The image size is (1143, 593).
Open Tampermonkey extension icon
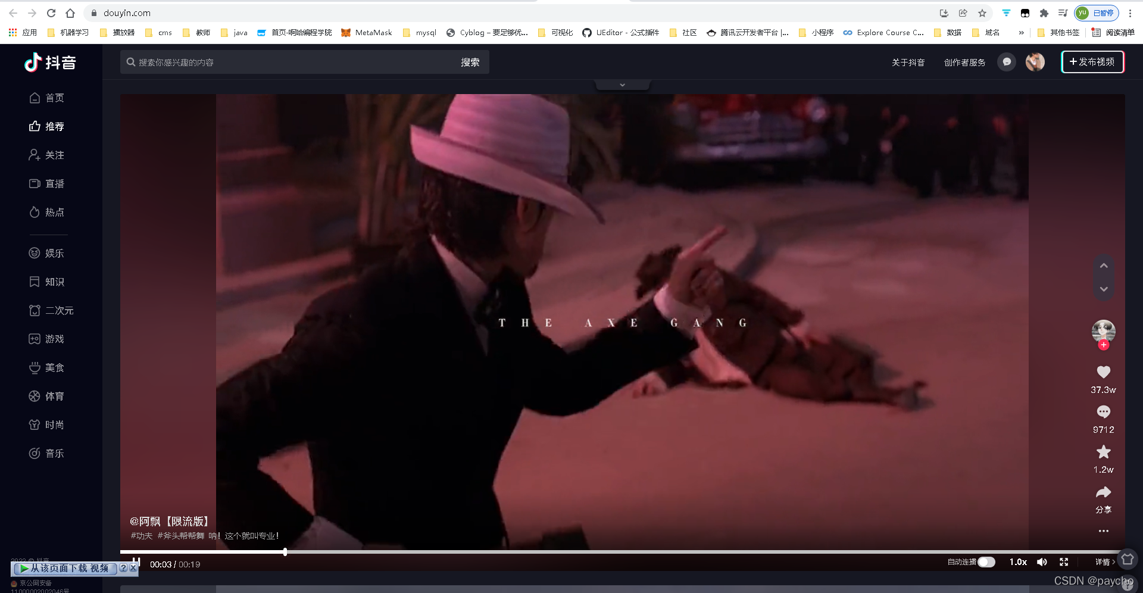click(x=1025, y=13)
